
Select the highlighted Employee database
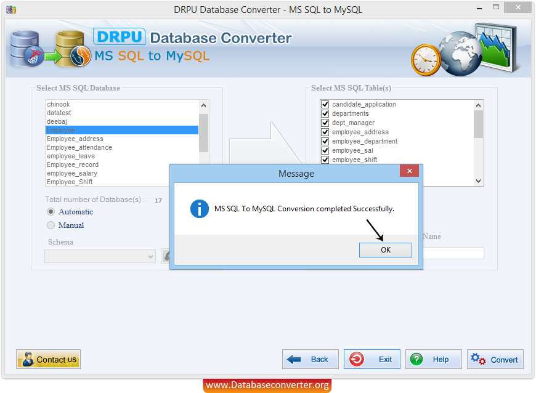point(122,130)
